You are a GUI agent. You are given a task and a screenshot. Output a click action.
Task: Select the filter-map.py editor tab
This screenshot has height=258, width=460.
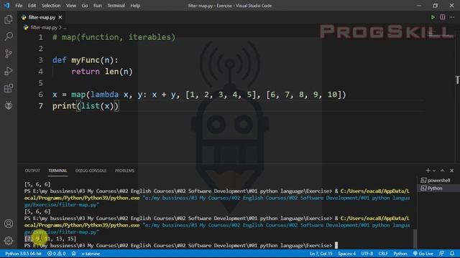(x=42, y=17)
